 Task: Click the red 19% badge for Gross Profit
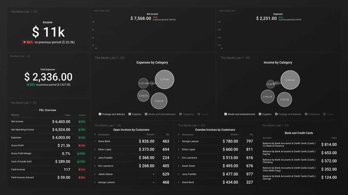click(x=82, y=146)
